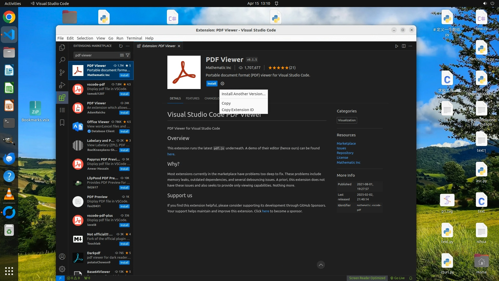Screen dimensions: 499x281
Task: Open the Explorer view in activity bar
Action: (62, 48)
